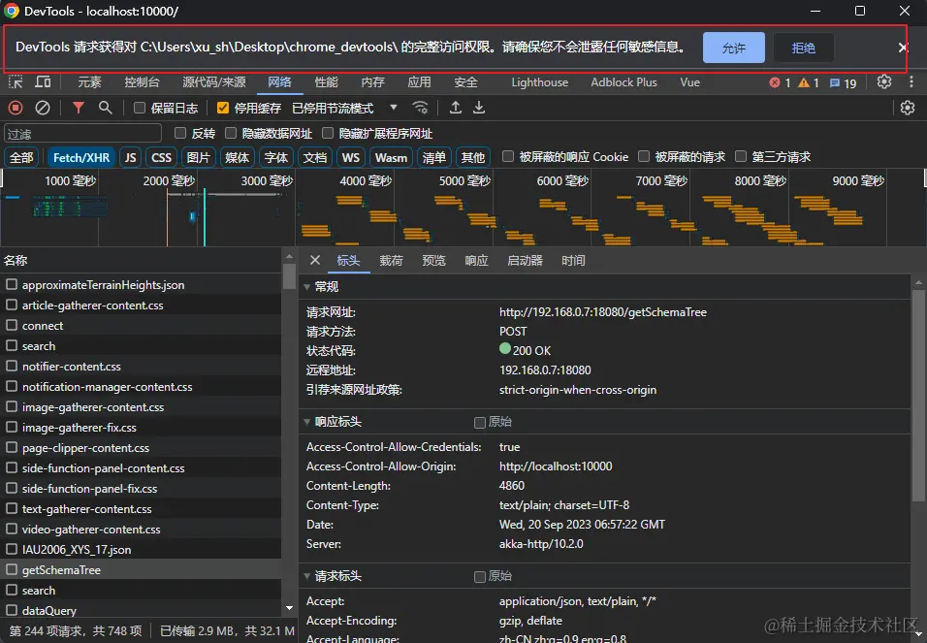Collapse the 响应标头 section
The image size is (927, 643).
pos(307,421)
